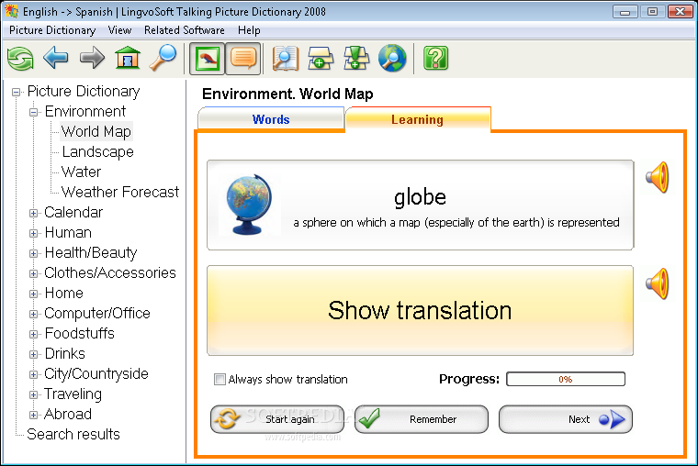
Task: Click the application title bar icon
Action: (x=12, y=11)
